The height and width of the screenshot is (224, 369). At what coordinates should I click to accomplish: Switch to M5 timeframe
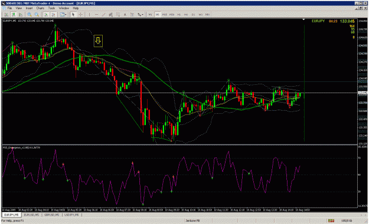[x=157, y=15]
